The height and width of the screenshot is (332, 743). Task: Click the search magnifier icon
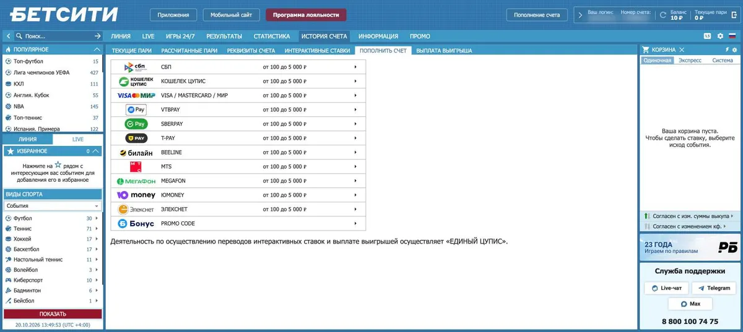pos(19,36)
